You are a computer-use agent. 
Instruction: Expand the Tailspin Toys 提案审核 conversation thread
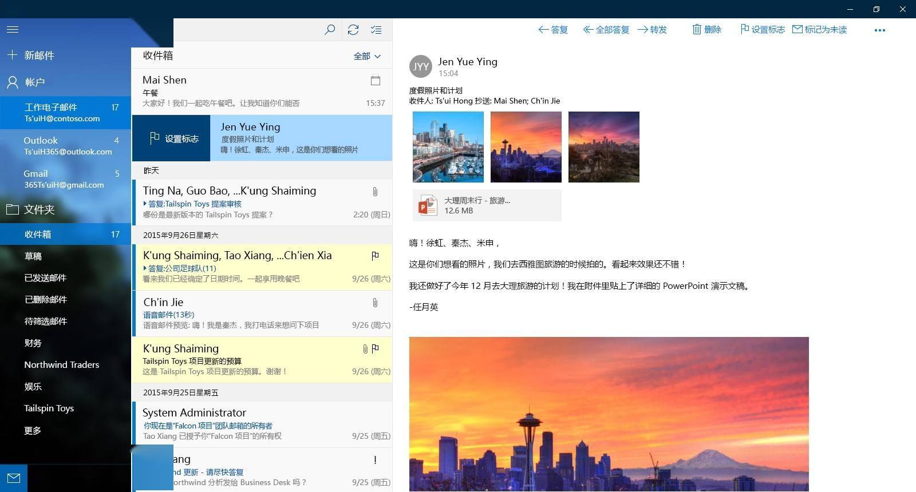point(145,204)
